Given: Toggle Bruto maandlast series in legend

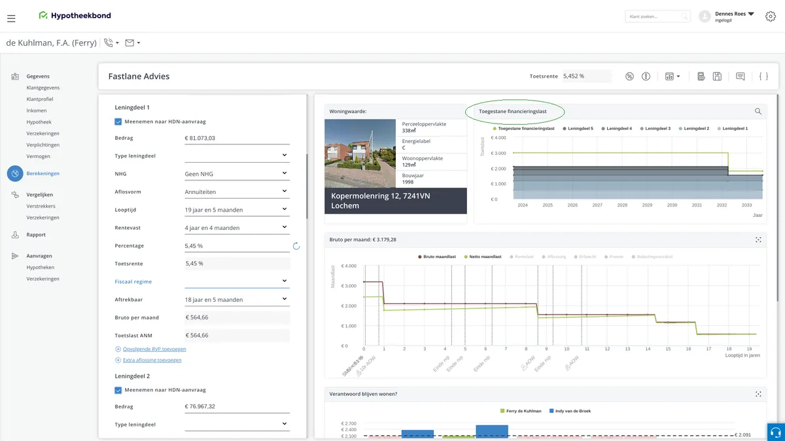Looking at the screenshot, I should pyautogui.click(x=436, y=257).
